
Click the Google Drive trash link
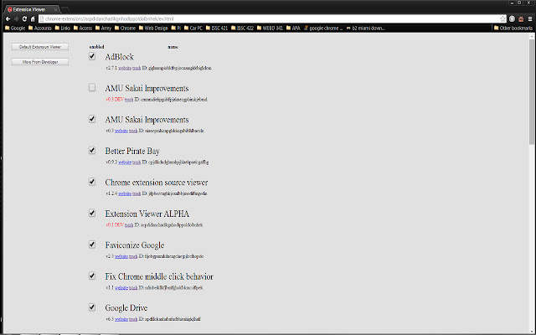pyautogui.click(x=133, y=319)
